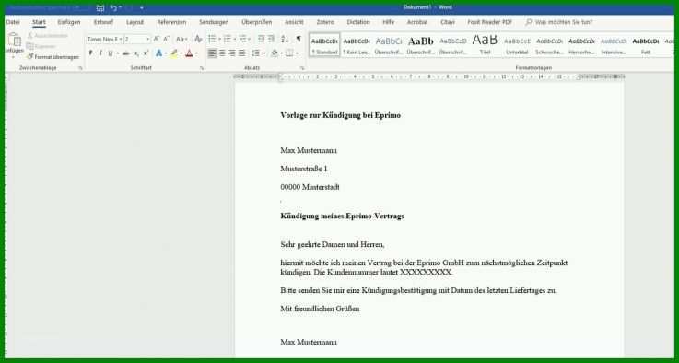Viewport: 679px width, 363px height.
Task: Apply the Fett style in the gallery
Action: point(646,45)
